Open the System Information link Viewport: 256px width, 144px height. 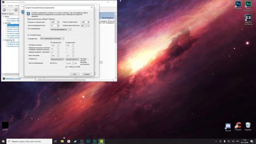13,78
